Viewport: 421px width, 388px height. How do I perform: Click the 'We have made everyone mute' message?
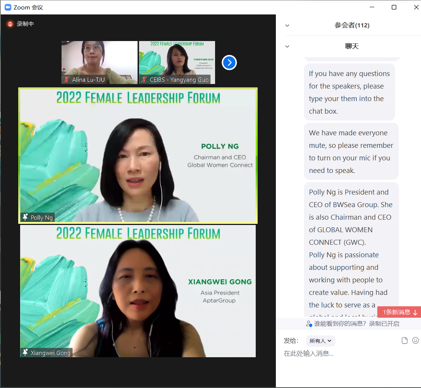tap(351, 152)
